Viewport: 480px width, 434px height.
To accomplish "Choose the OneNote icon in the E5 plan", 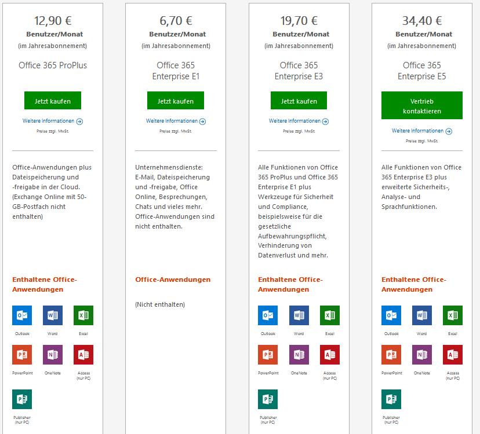I will pos(422,355).
